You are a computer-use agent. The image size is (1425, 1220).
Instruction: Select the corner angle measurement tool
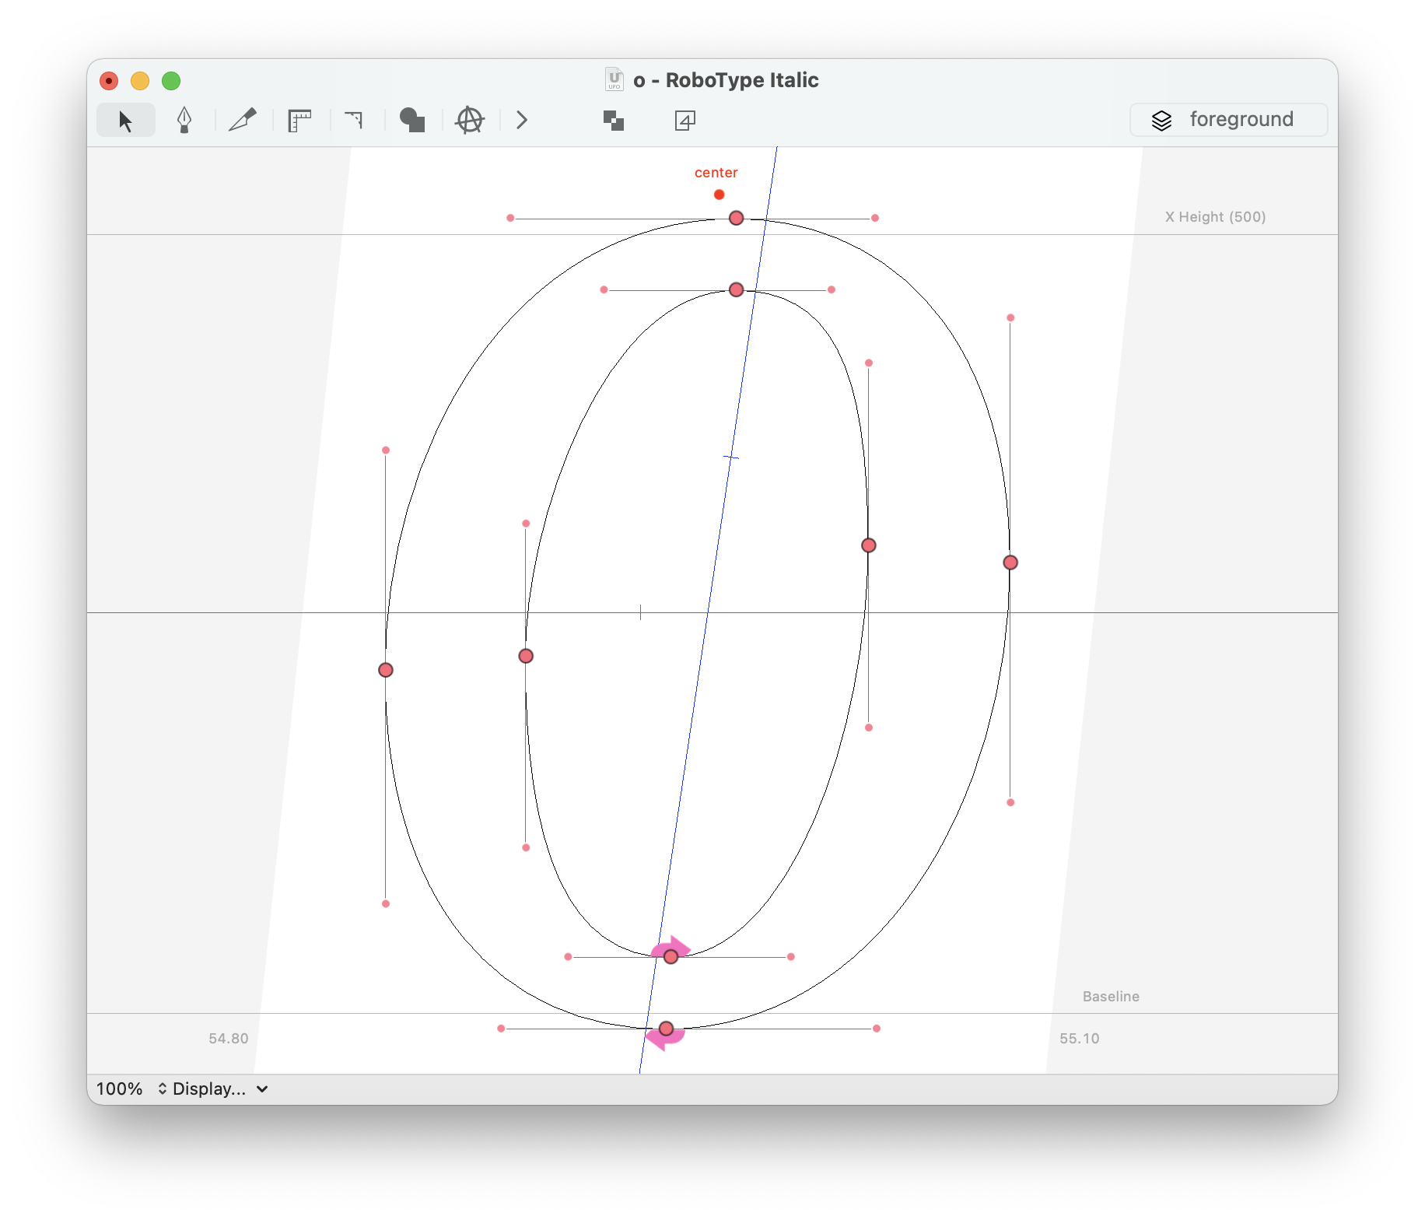[355, 120]
